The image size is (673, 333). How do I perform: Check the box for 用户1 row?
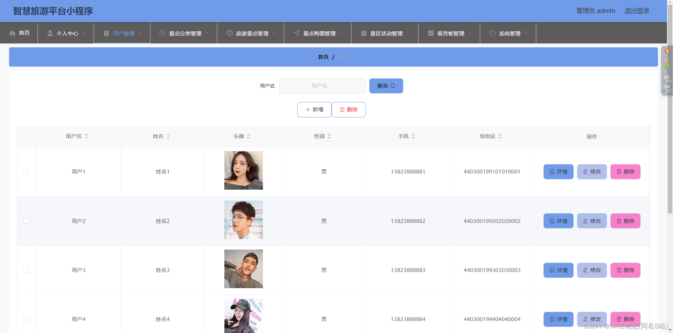(x=26, y=172)
